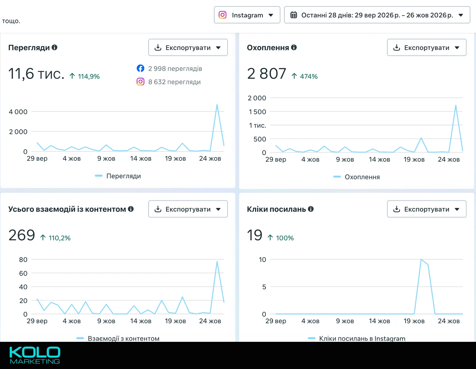Click the Охоплення card heading
The width and height of the screenshot is (476, 369).
tap(268, 48)
